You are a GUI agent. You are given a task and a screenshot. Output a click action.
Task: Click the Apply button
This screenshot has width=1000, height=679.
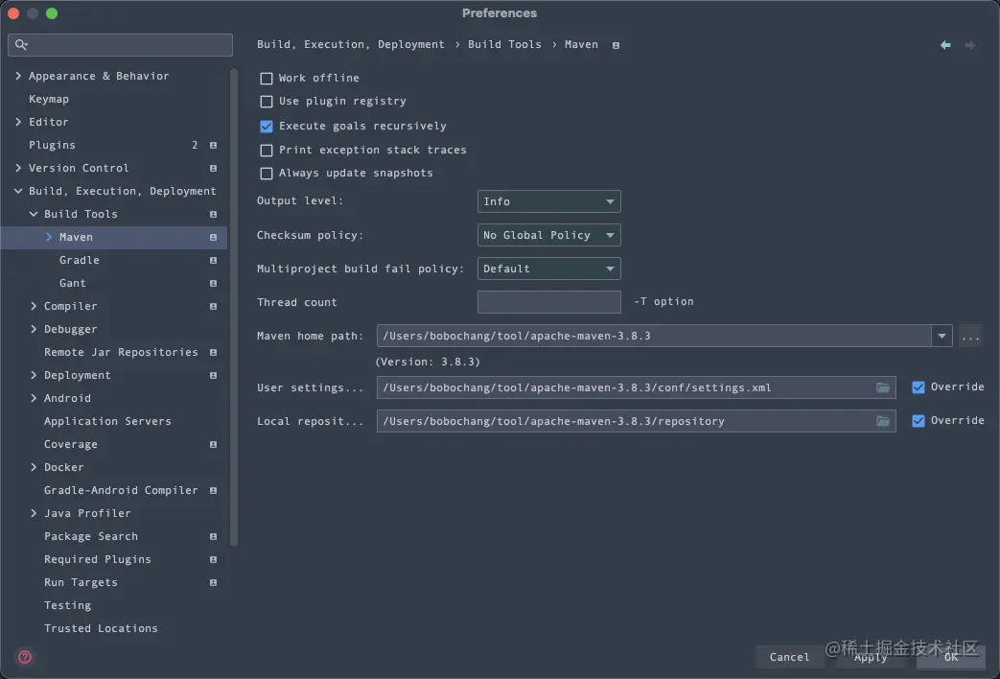point(871,657)
